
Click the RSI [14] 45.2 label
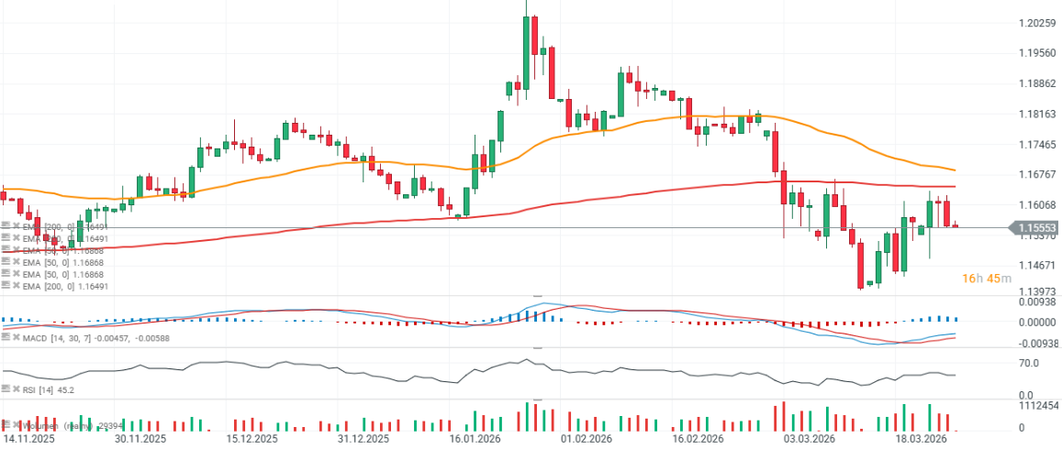(48, 389)
